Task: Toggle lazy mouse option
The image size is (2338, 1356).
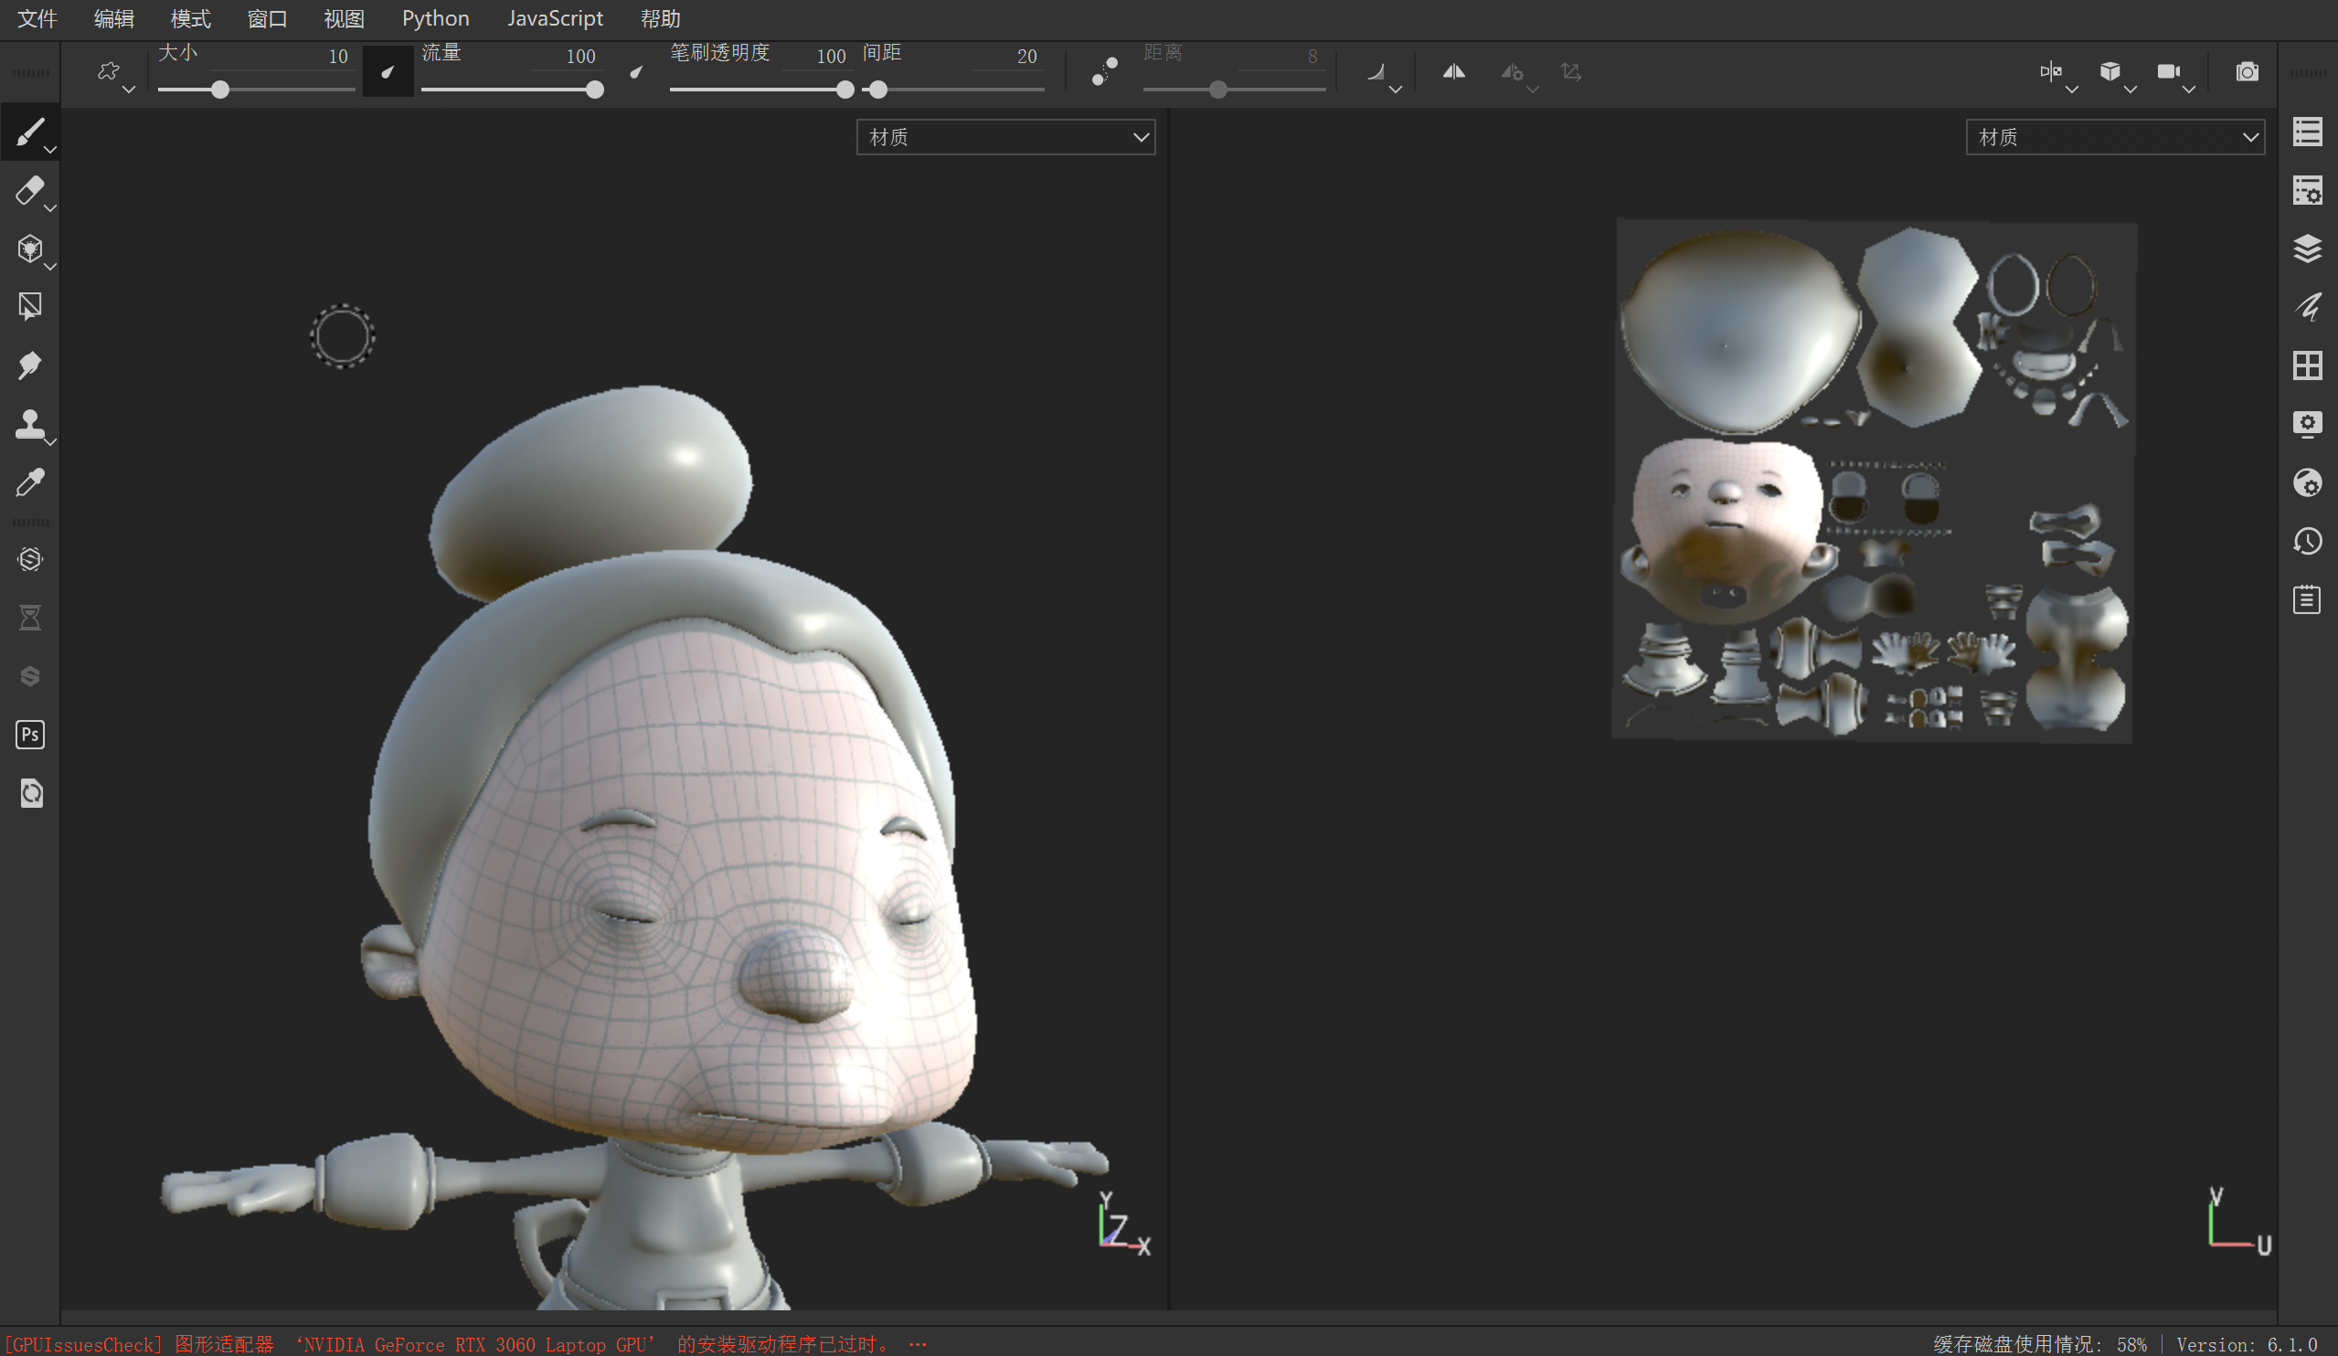Action: (x=1104, y=71)
